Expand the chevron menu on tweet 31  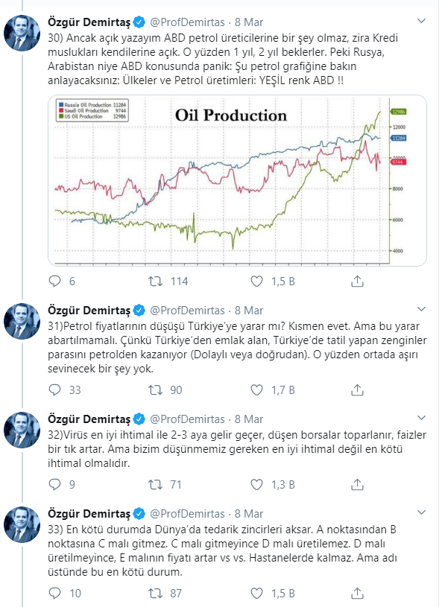point(421,309)
